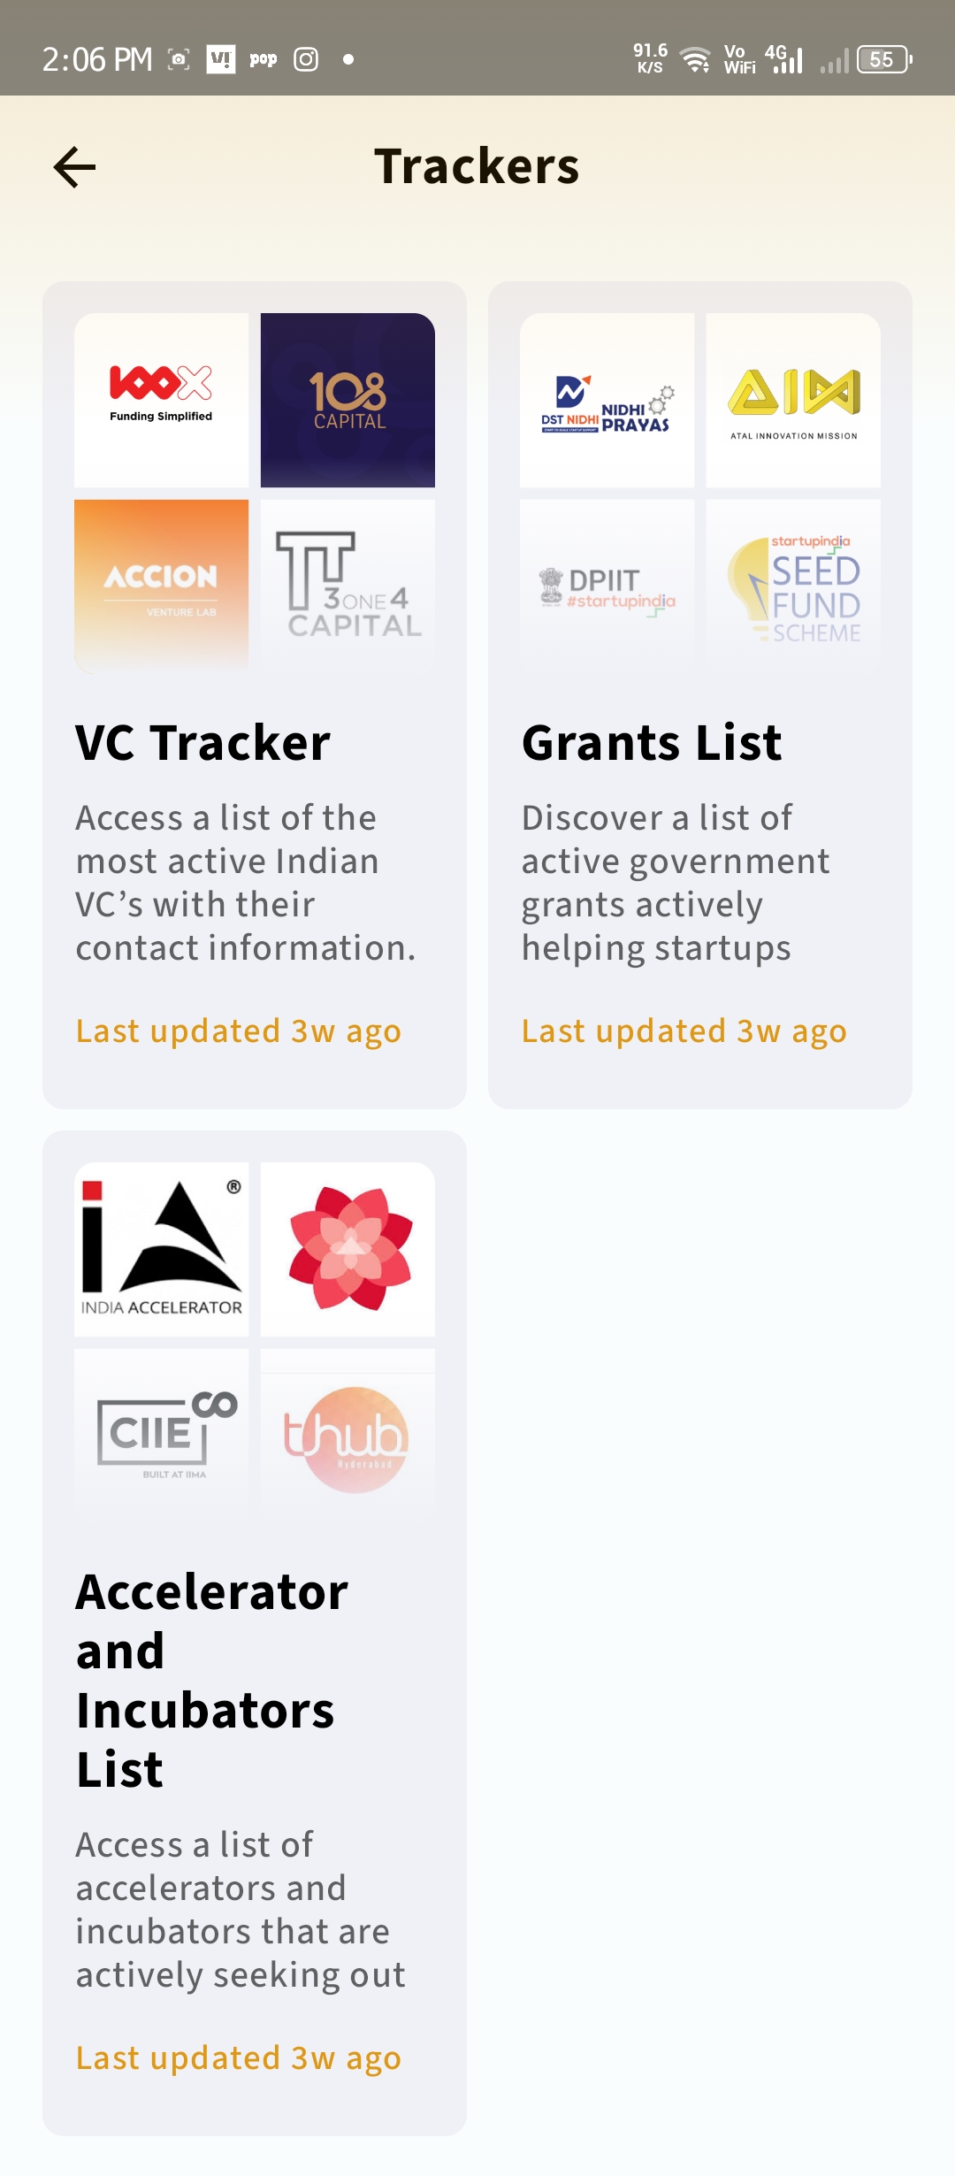Tap the 108 Capital logo
The height and width of the screenshot is (2176, 955).
[348, 400]
